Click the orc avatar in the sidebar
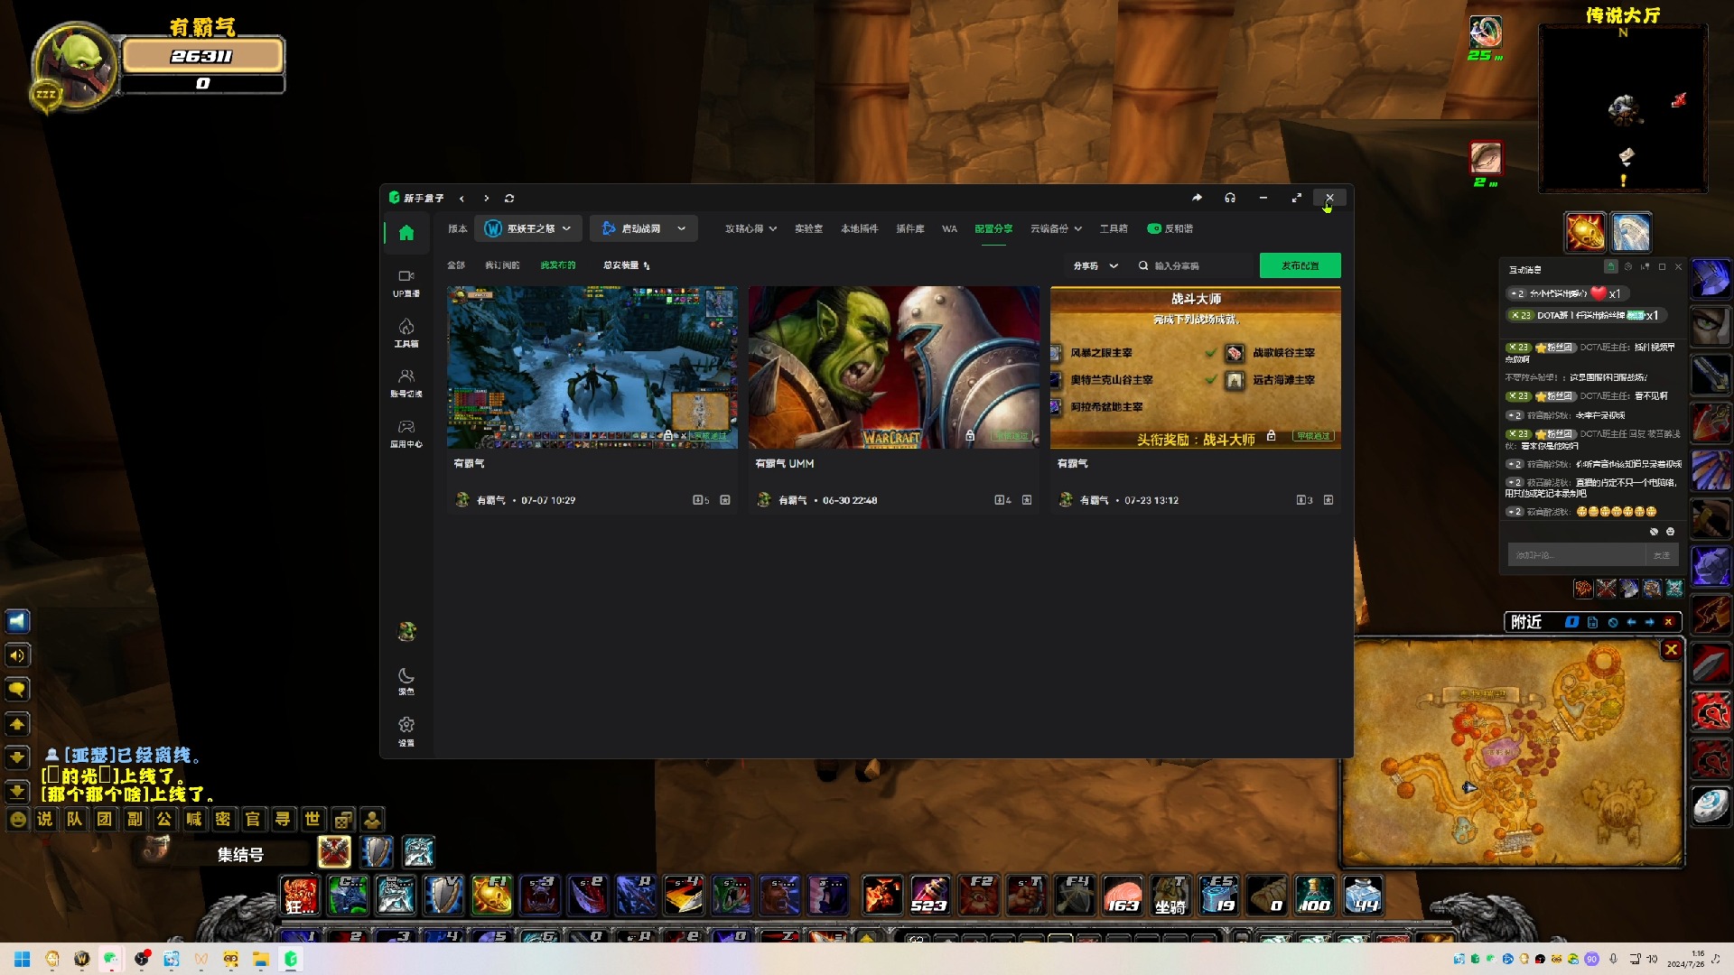 [406, 632]
